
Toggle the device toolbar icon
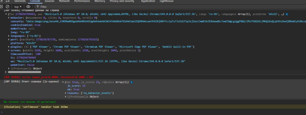click(x=7, y=1)
